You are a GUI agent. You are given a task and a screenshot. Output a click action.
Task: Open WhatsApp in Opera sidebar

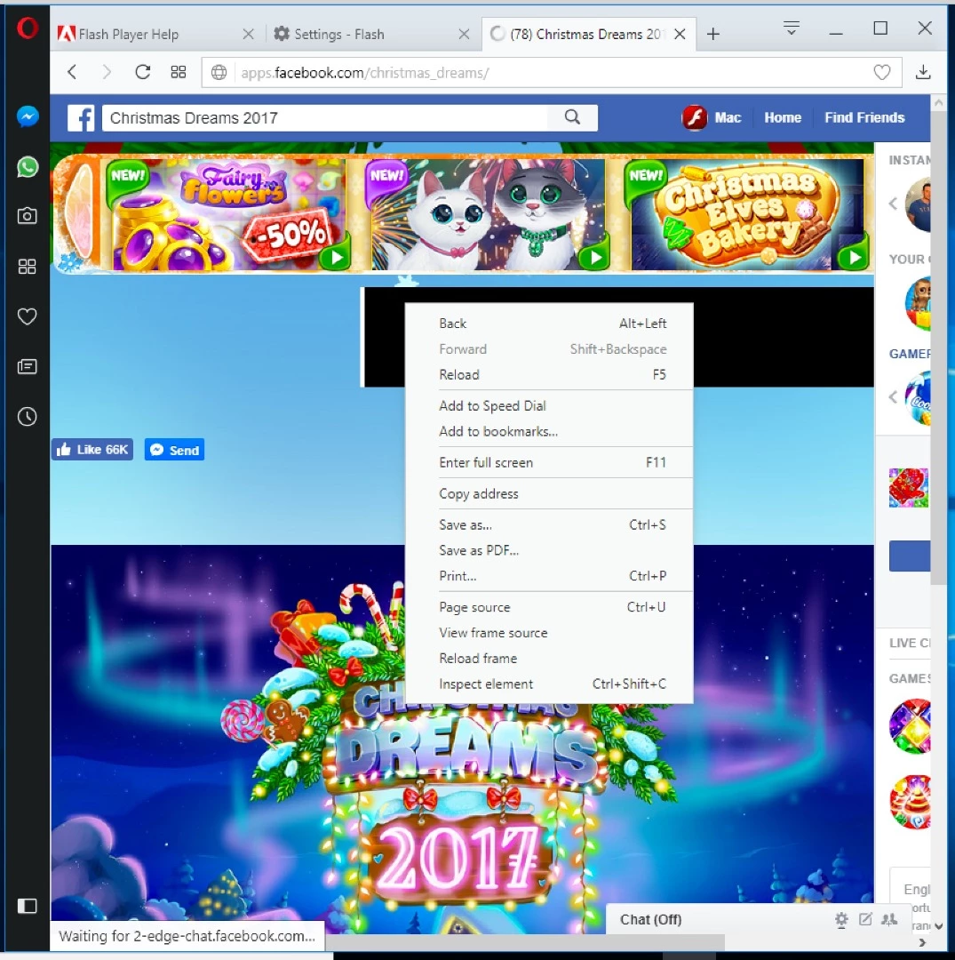[x=28, y=166]
